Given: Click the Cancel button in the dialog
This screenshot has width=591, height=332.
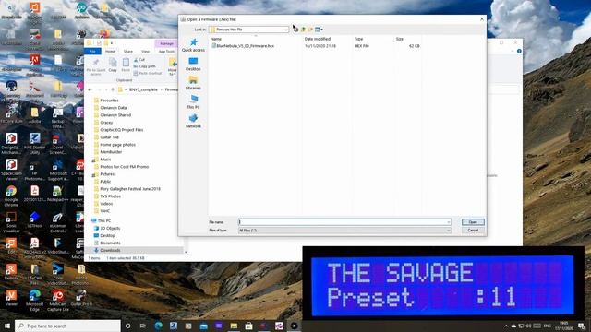Looking at the screenshot, I should click(x=473, y=231).
